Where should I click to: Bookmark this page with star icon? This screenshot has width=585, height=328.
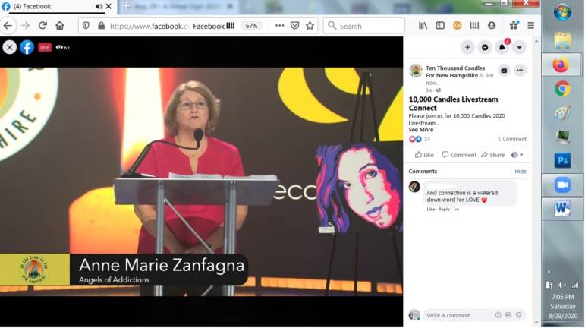310,25
